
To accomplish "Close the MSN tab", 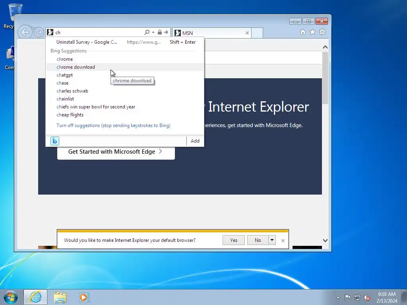I will tap(247, 33).
